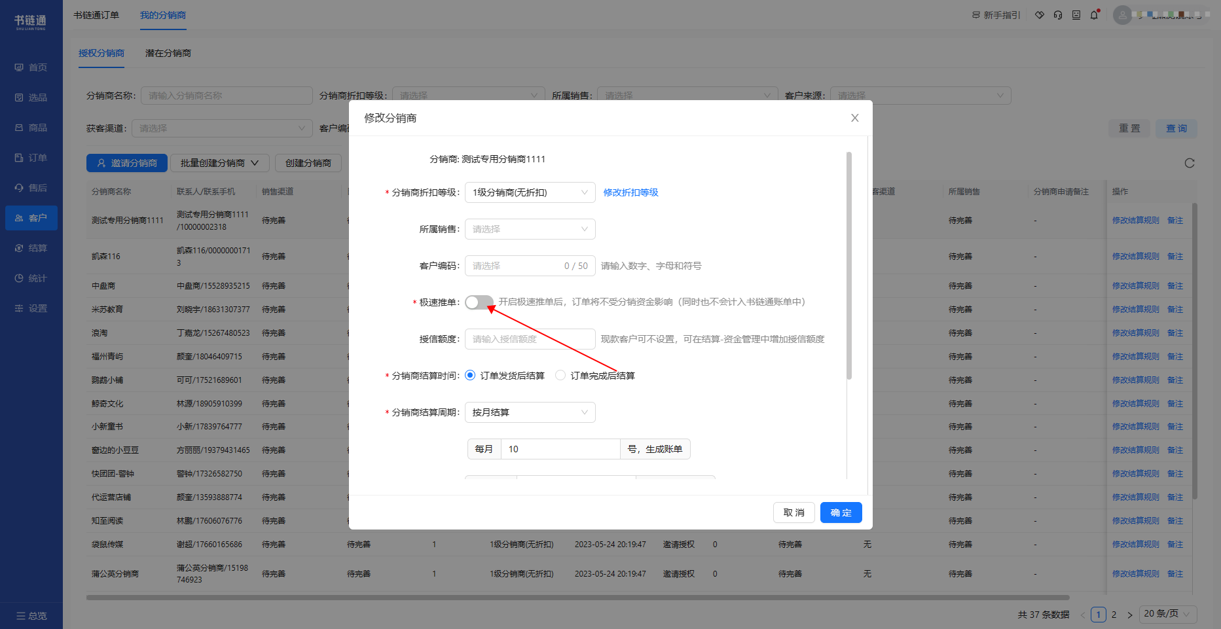Click the user avatar icon
1221x629 pixels.
tap(1122, 15)
